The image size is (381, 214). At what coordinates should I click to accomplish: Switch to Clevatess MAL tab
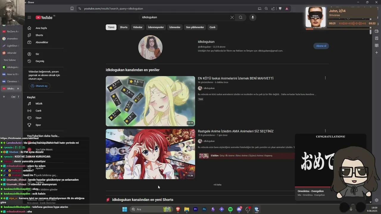[11, 81]
